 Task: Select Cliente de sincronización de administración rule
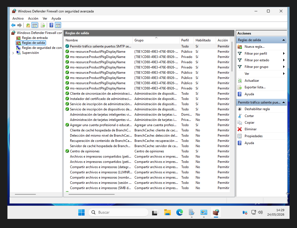[147, 94]
